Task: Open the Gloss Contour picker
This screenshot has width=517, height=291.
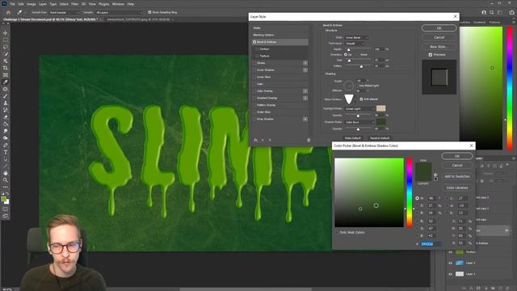Action: [350, 99]
